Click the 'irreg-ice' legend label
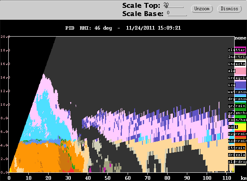This screenshot has width=247, height=181. click(237, 78)
